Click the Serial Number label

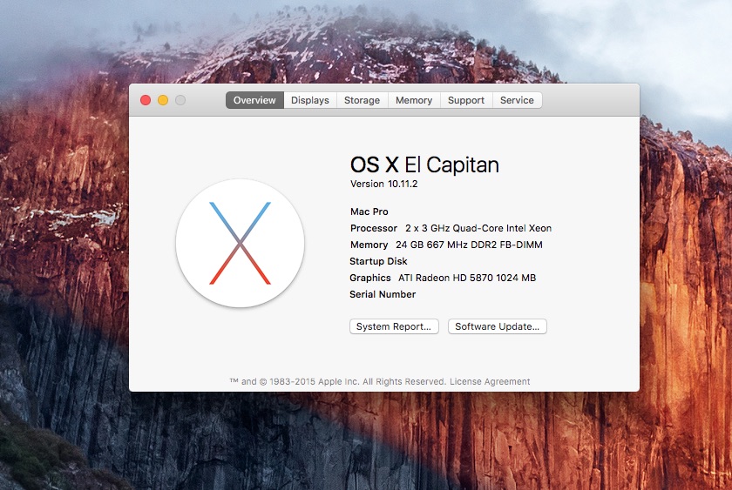383,294
